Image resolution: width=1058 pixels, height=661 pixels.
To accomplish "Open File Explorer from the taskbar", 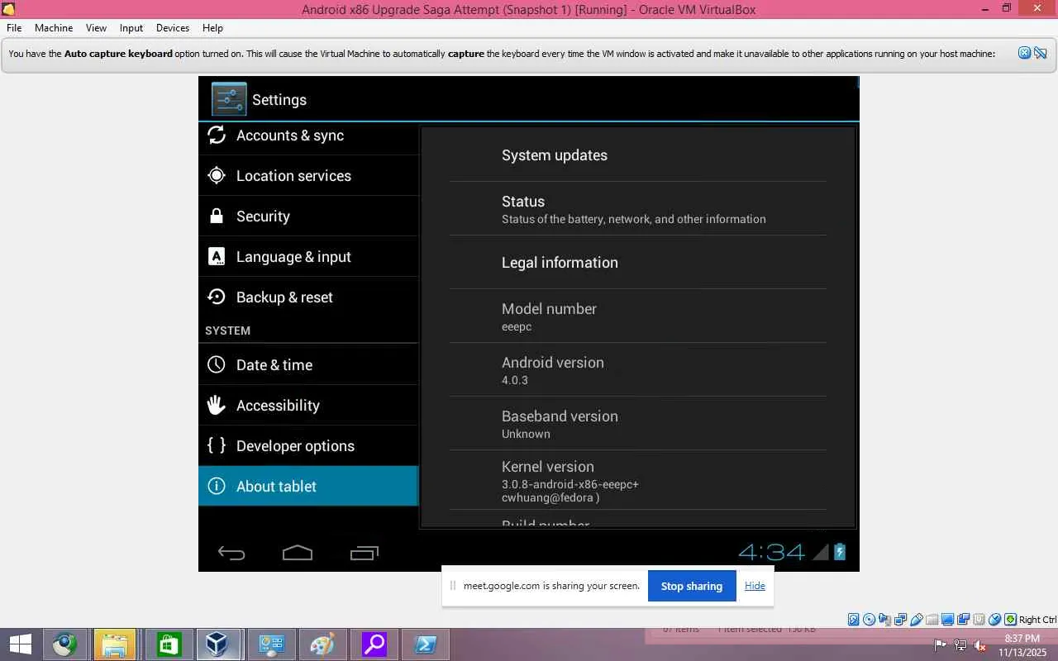I will (x=115, y=644).
